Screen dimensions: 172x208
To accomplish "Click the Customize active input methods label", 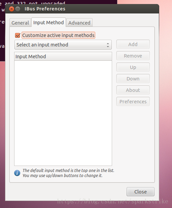I will 58,35.
